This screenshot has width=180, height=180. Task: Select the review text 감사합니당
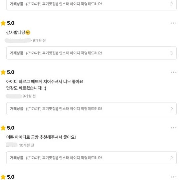16,32
